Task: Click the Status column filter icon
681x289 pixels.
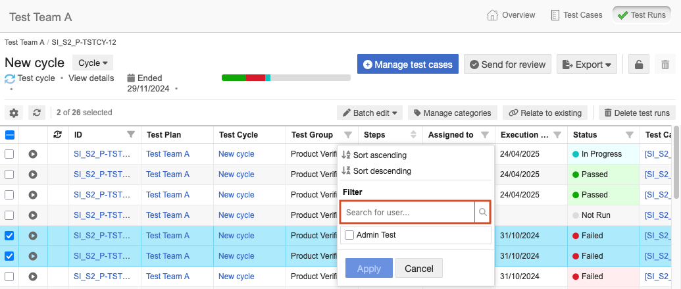Action: pyautogui.click(x=629, y=135)
